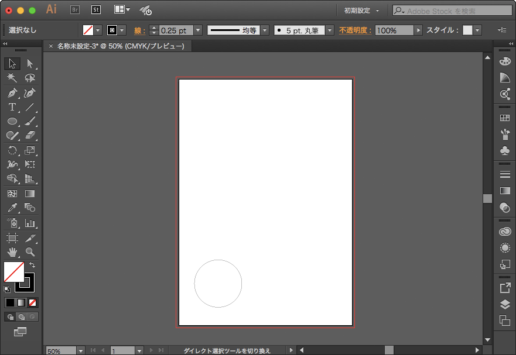Change the screen mode button
Image resolution: width=516 pixels, height=355 pixels.
pyautogui.click(x=20, y=332)
